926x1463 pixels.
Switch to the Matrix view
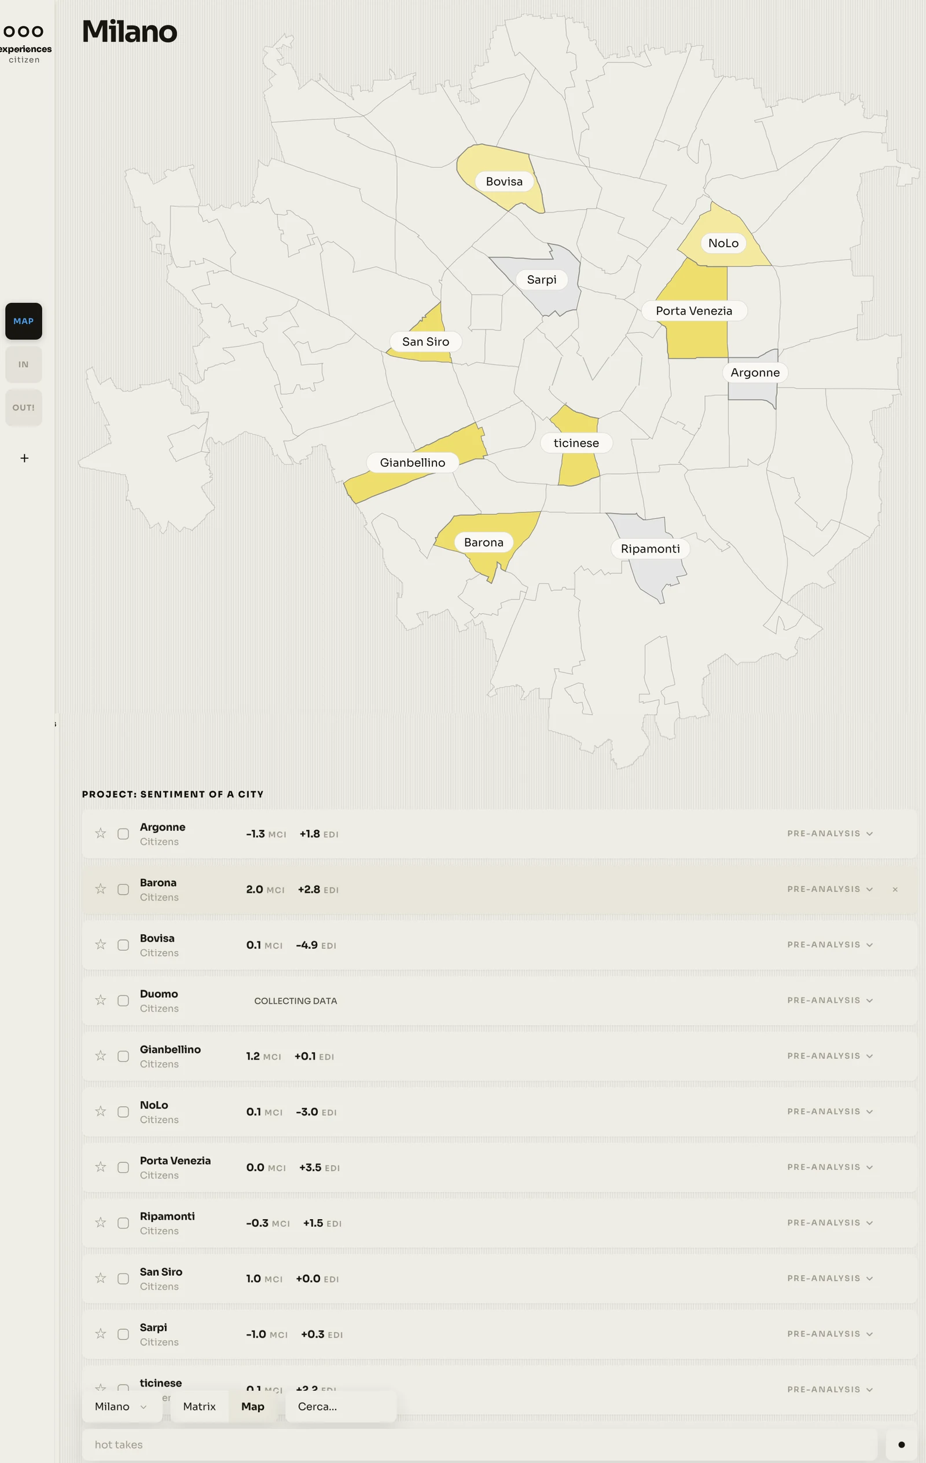tap(199, 1406)
